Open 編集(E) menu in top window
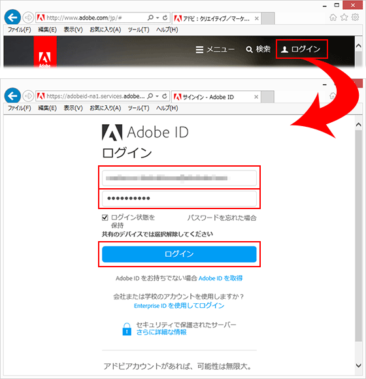366x379 pixels. tap(47, 29)
